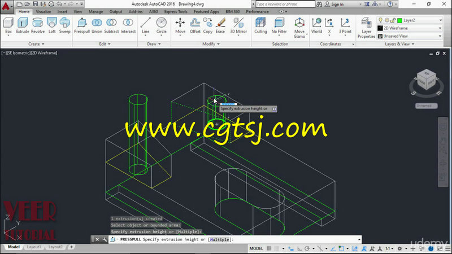Toggle clean screen icon in status bar
452x254 pixels.
click(440, 248)
